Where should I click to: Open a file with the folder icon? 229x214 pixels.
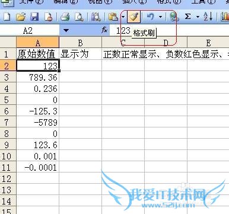tap(21, 17)
